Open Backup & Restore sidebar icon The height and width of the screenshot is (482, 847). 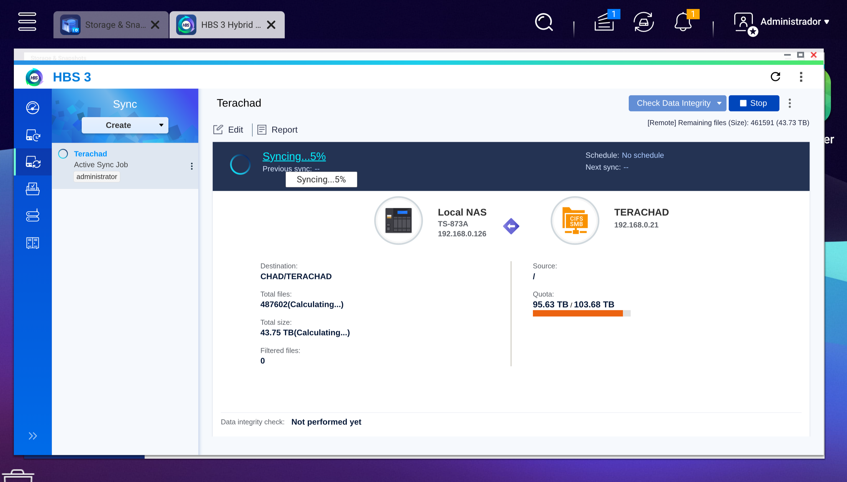point(33,135)
